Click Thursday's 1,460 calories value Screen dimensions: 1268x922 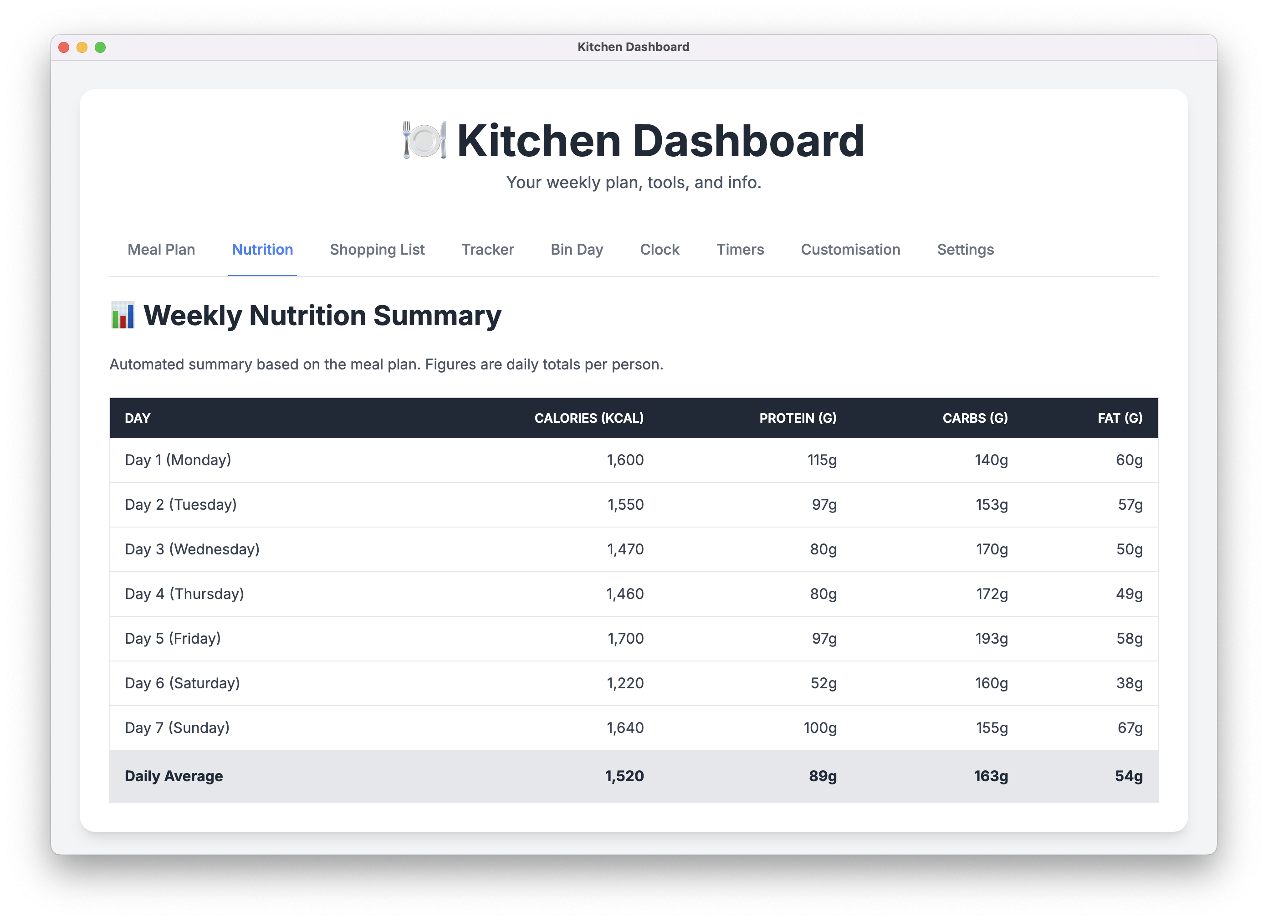(x=625, y=594)
